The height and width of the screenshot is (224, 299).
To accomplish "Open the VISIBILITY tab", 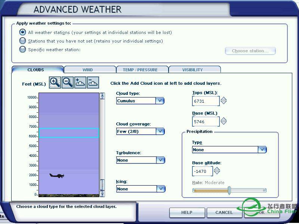I will tap(192, 70).
